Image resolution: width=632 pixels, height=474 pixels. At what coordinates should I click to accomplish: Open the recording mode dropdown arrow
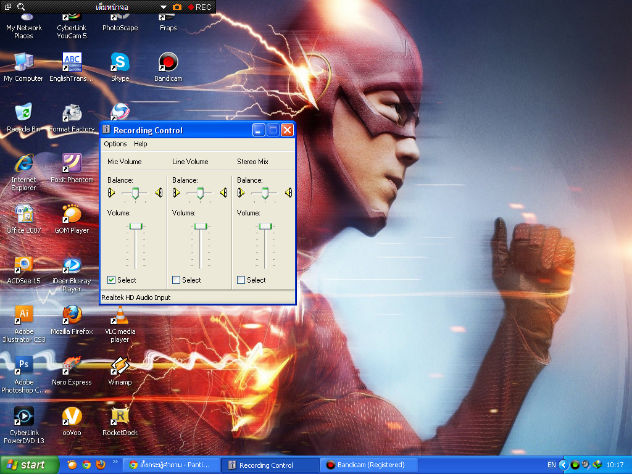163,7
